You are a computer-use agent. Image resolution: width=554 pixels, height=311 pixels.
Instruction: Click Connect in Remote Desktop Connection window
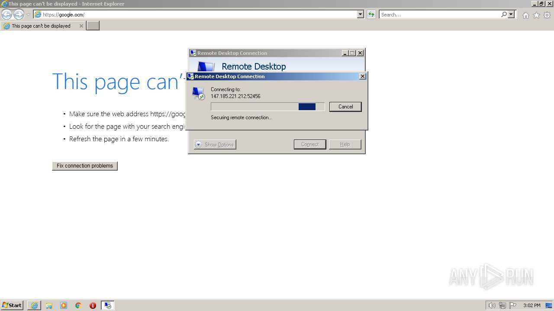310,145
